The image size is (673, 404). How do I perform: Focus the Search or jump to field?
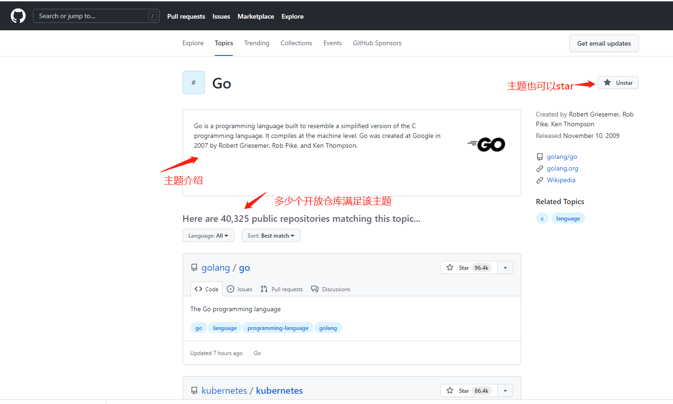click(x=96, y=16)
